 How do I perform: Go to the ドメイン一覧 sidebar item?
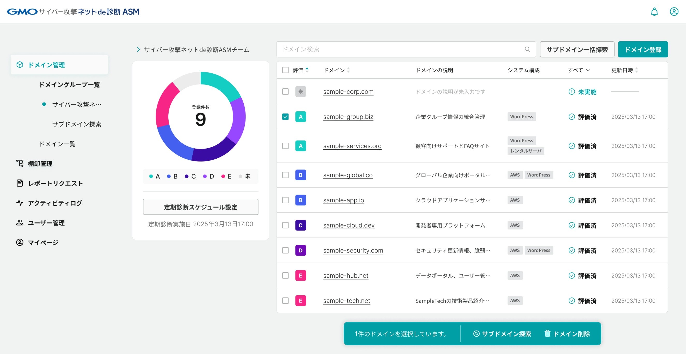(x=57, y=144)
